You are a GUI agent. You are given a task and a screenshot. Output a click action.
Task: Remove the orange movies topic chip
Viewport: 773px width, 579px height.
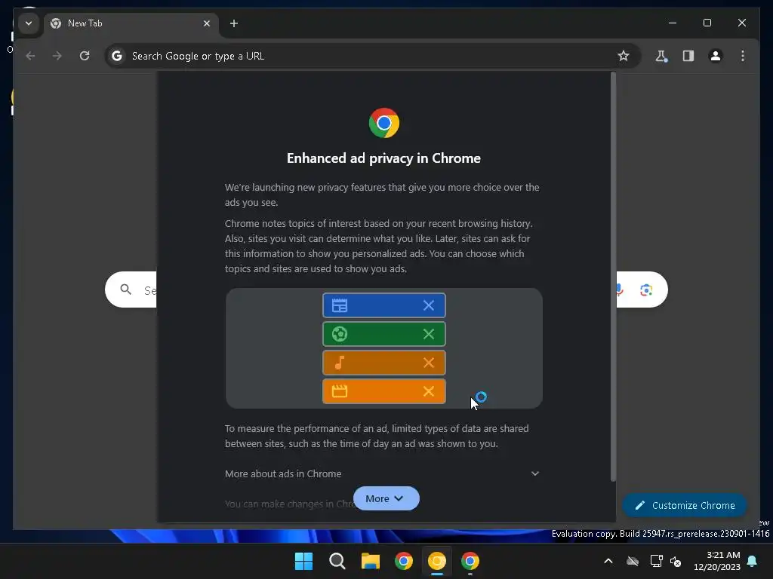pos(429,391)
